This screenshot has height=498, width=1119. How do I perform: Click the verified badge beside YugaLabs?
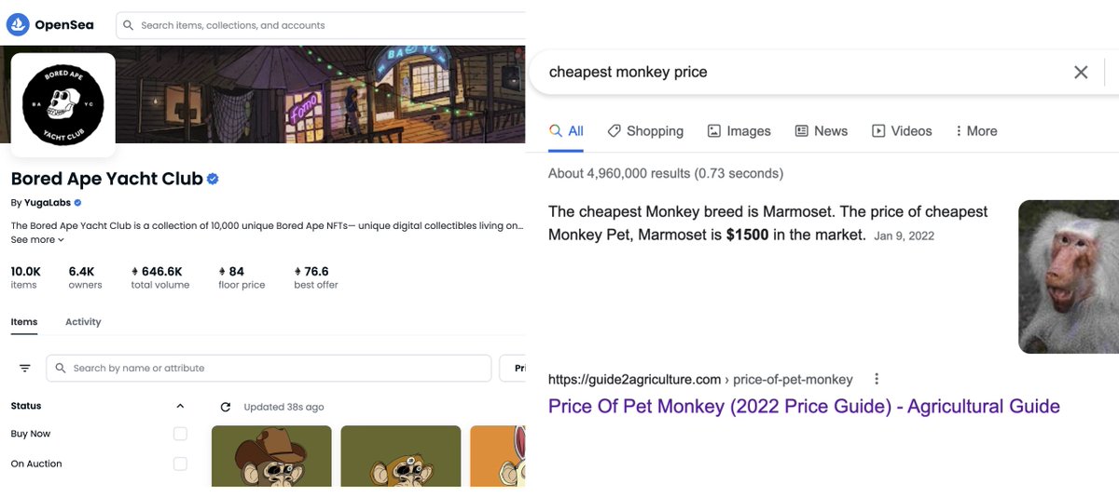(x=77, y=203)
